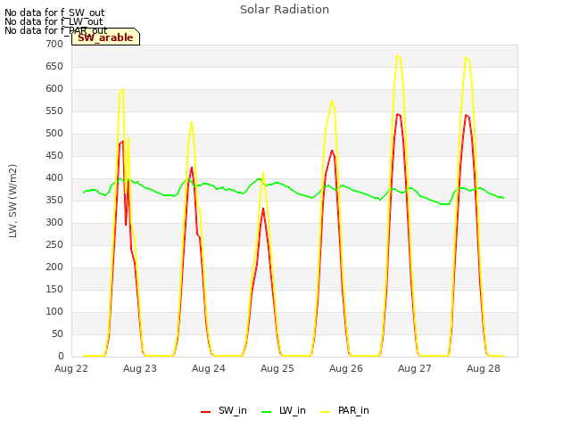The image size is (571, 428).
Task: Click the 150 y-axis tick label
Action: click(x=54, y=289)
